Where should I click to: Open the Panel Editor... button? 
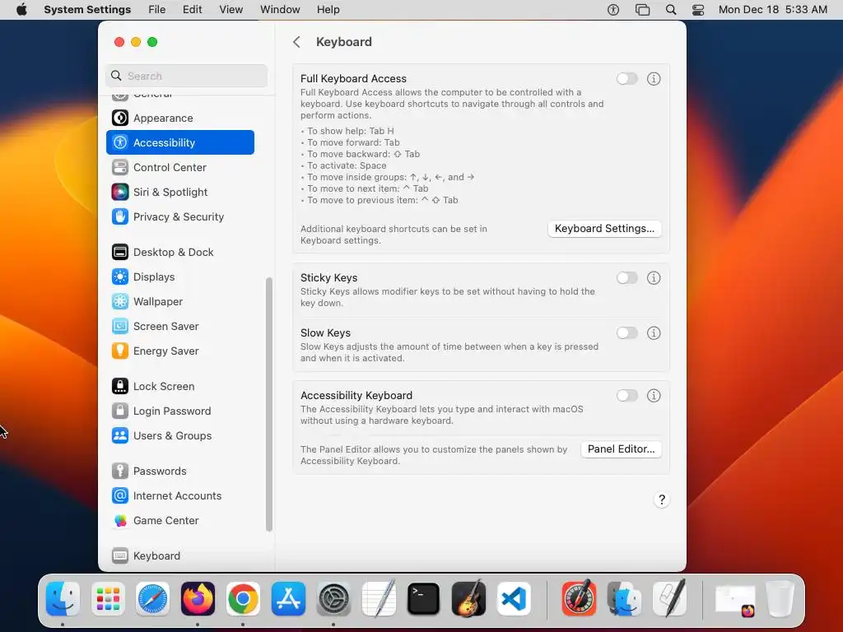tap(621, 449)
